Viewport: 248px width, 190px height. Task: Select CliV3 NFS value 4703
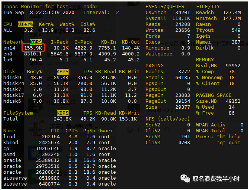pyautogui.click(x=184, y=143)
